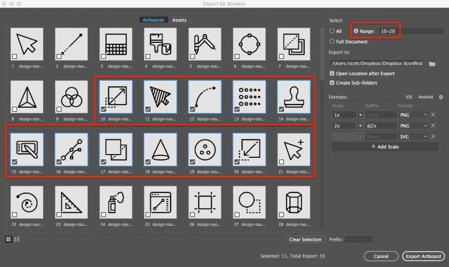Open the empty third-row scale dropdown
Image resolution: width=449 pixels, height=267 pixels.
(x=360, y=137)
